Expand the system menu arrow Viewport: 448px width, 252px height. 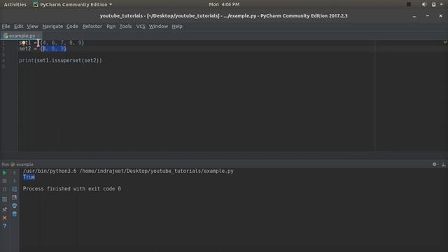click(x=442, y=4)
